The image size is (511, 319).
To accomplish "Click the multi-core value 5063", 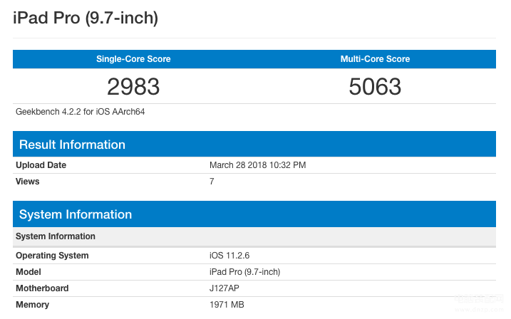I will tap(375, 87).
